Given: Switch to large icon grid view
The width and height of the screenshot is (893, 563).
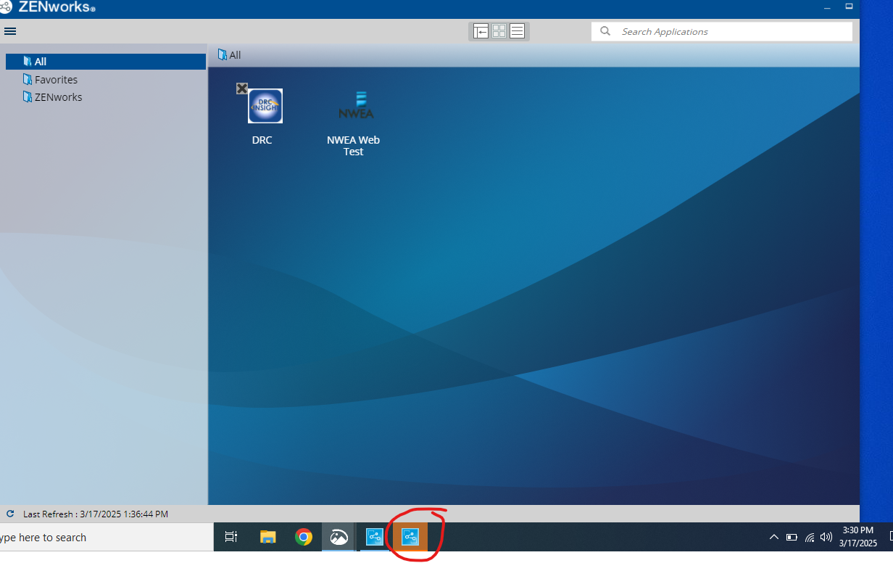Looking at the screenshot, I should click(x=499, y=31).
